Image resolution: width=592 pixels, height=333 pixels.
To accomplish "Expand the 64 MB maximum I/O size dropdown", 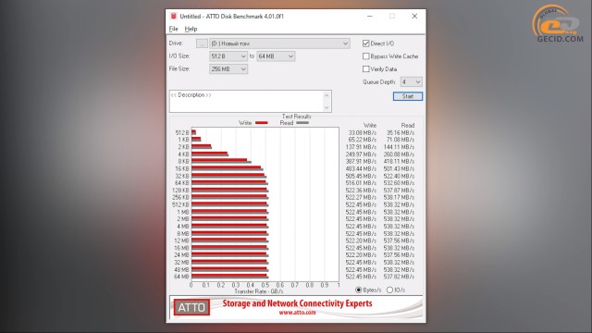I will point(276,56).
